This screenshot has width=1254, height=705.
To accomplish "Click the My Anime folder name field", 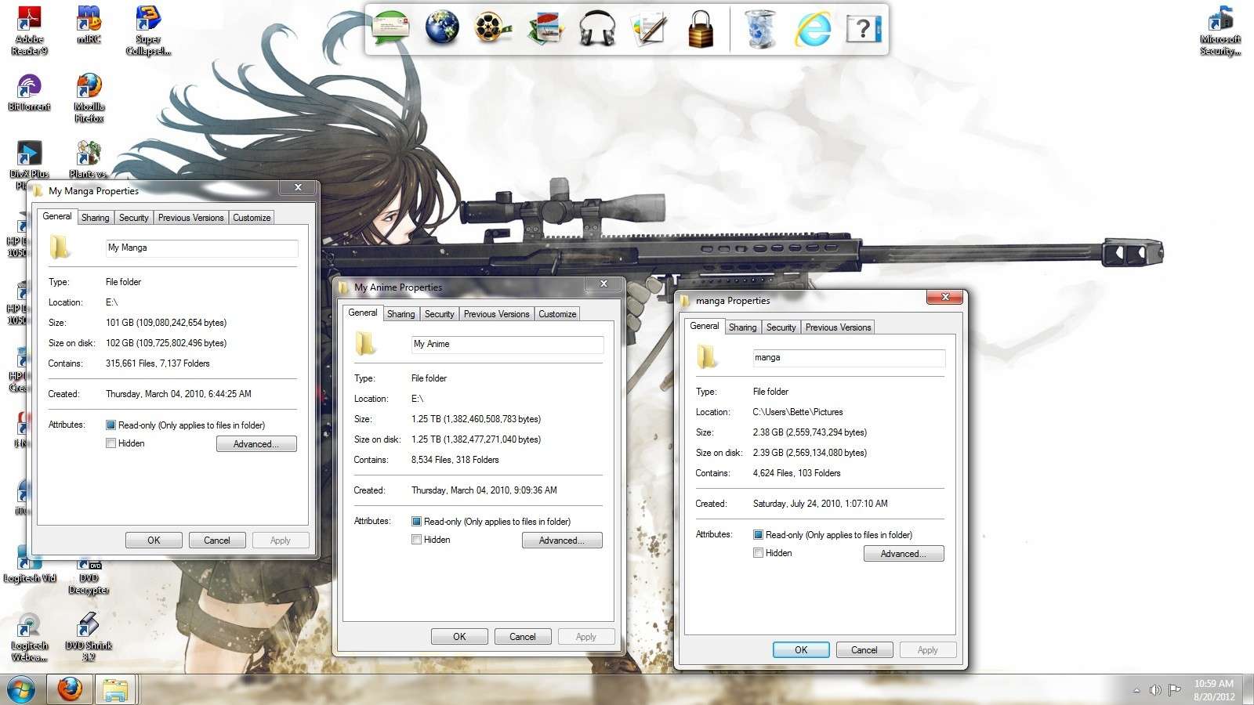I will point(507,344).
